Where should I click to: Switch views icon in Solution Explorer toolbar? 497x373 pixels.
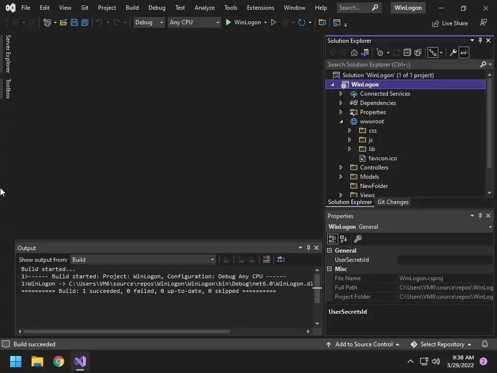pos(365,52)
